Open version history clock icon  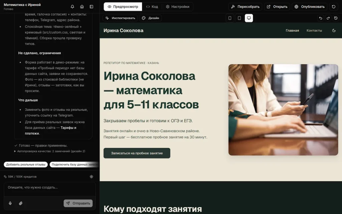pos(336,18)
